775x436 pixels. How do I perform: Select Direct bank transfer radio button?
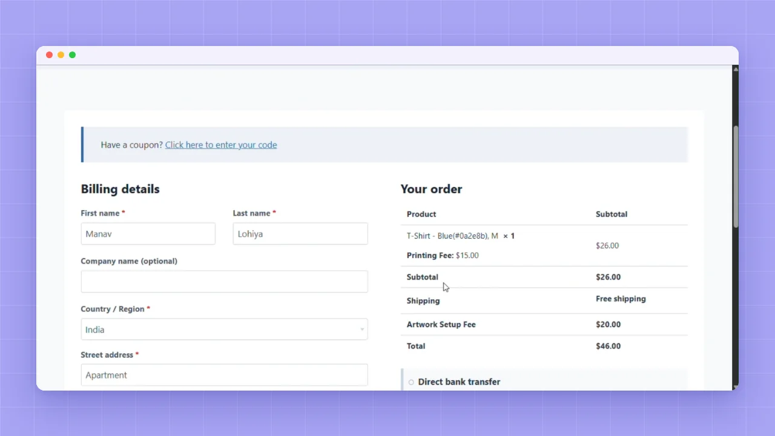click(411, 382)
